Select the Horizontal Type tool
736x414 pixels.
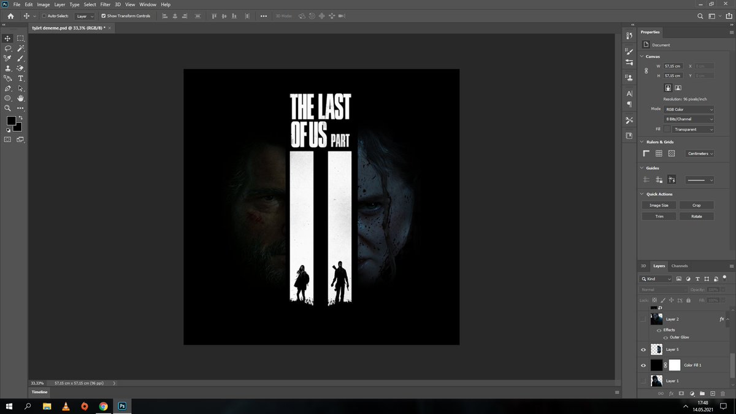click(20, 79)
